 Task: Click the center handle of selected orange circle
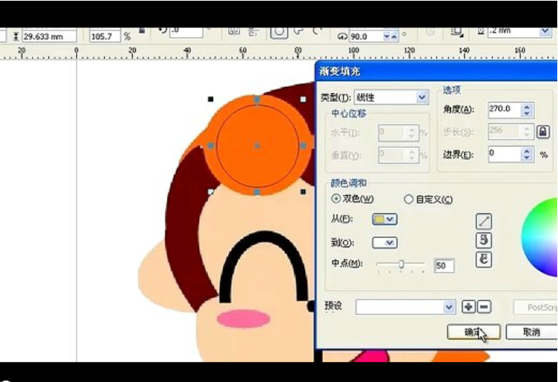[257, 145]
